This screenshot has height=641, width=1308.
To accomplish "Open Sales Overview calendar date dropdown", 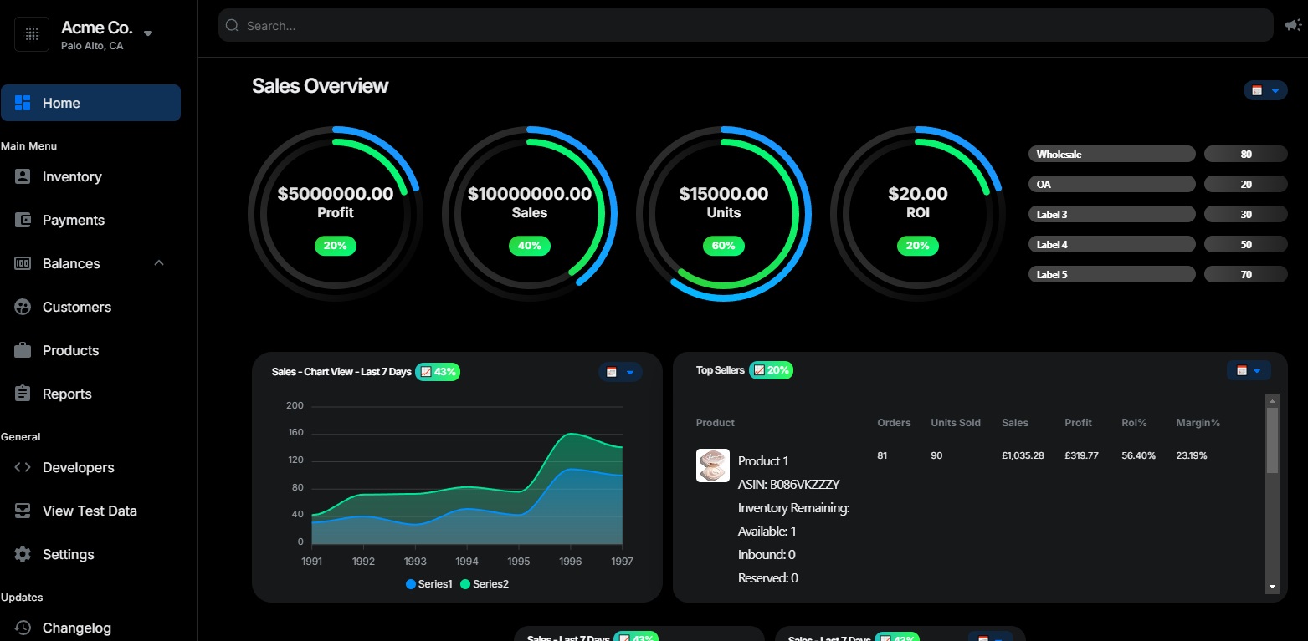I will tap(1265, 90).
